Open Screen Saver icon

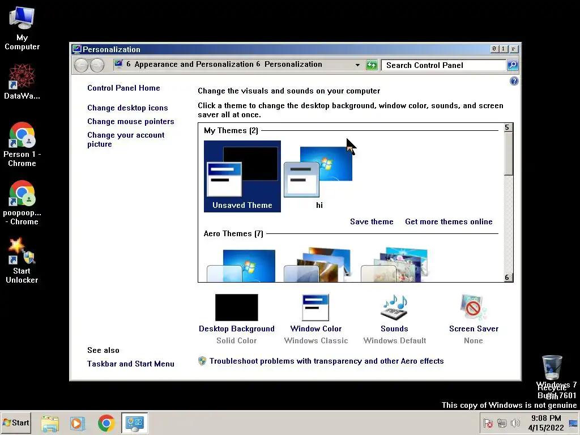point(474,308)
